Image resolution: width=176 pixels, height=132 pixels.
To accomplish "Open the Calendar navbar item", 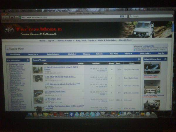I will coord(99,54).
